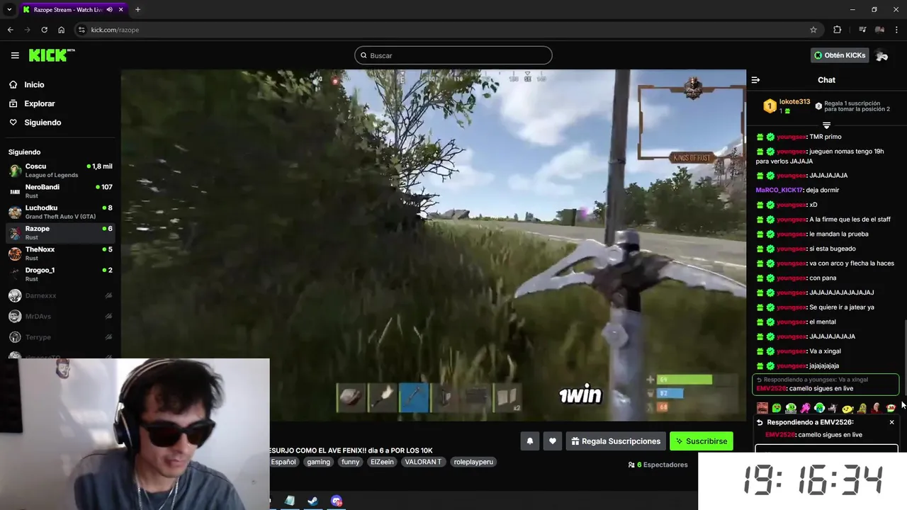This screenshot has height=510, width=907.
Task: Select Razope in following list
Action: click(60, 232)
